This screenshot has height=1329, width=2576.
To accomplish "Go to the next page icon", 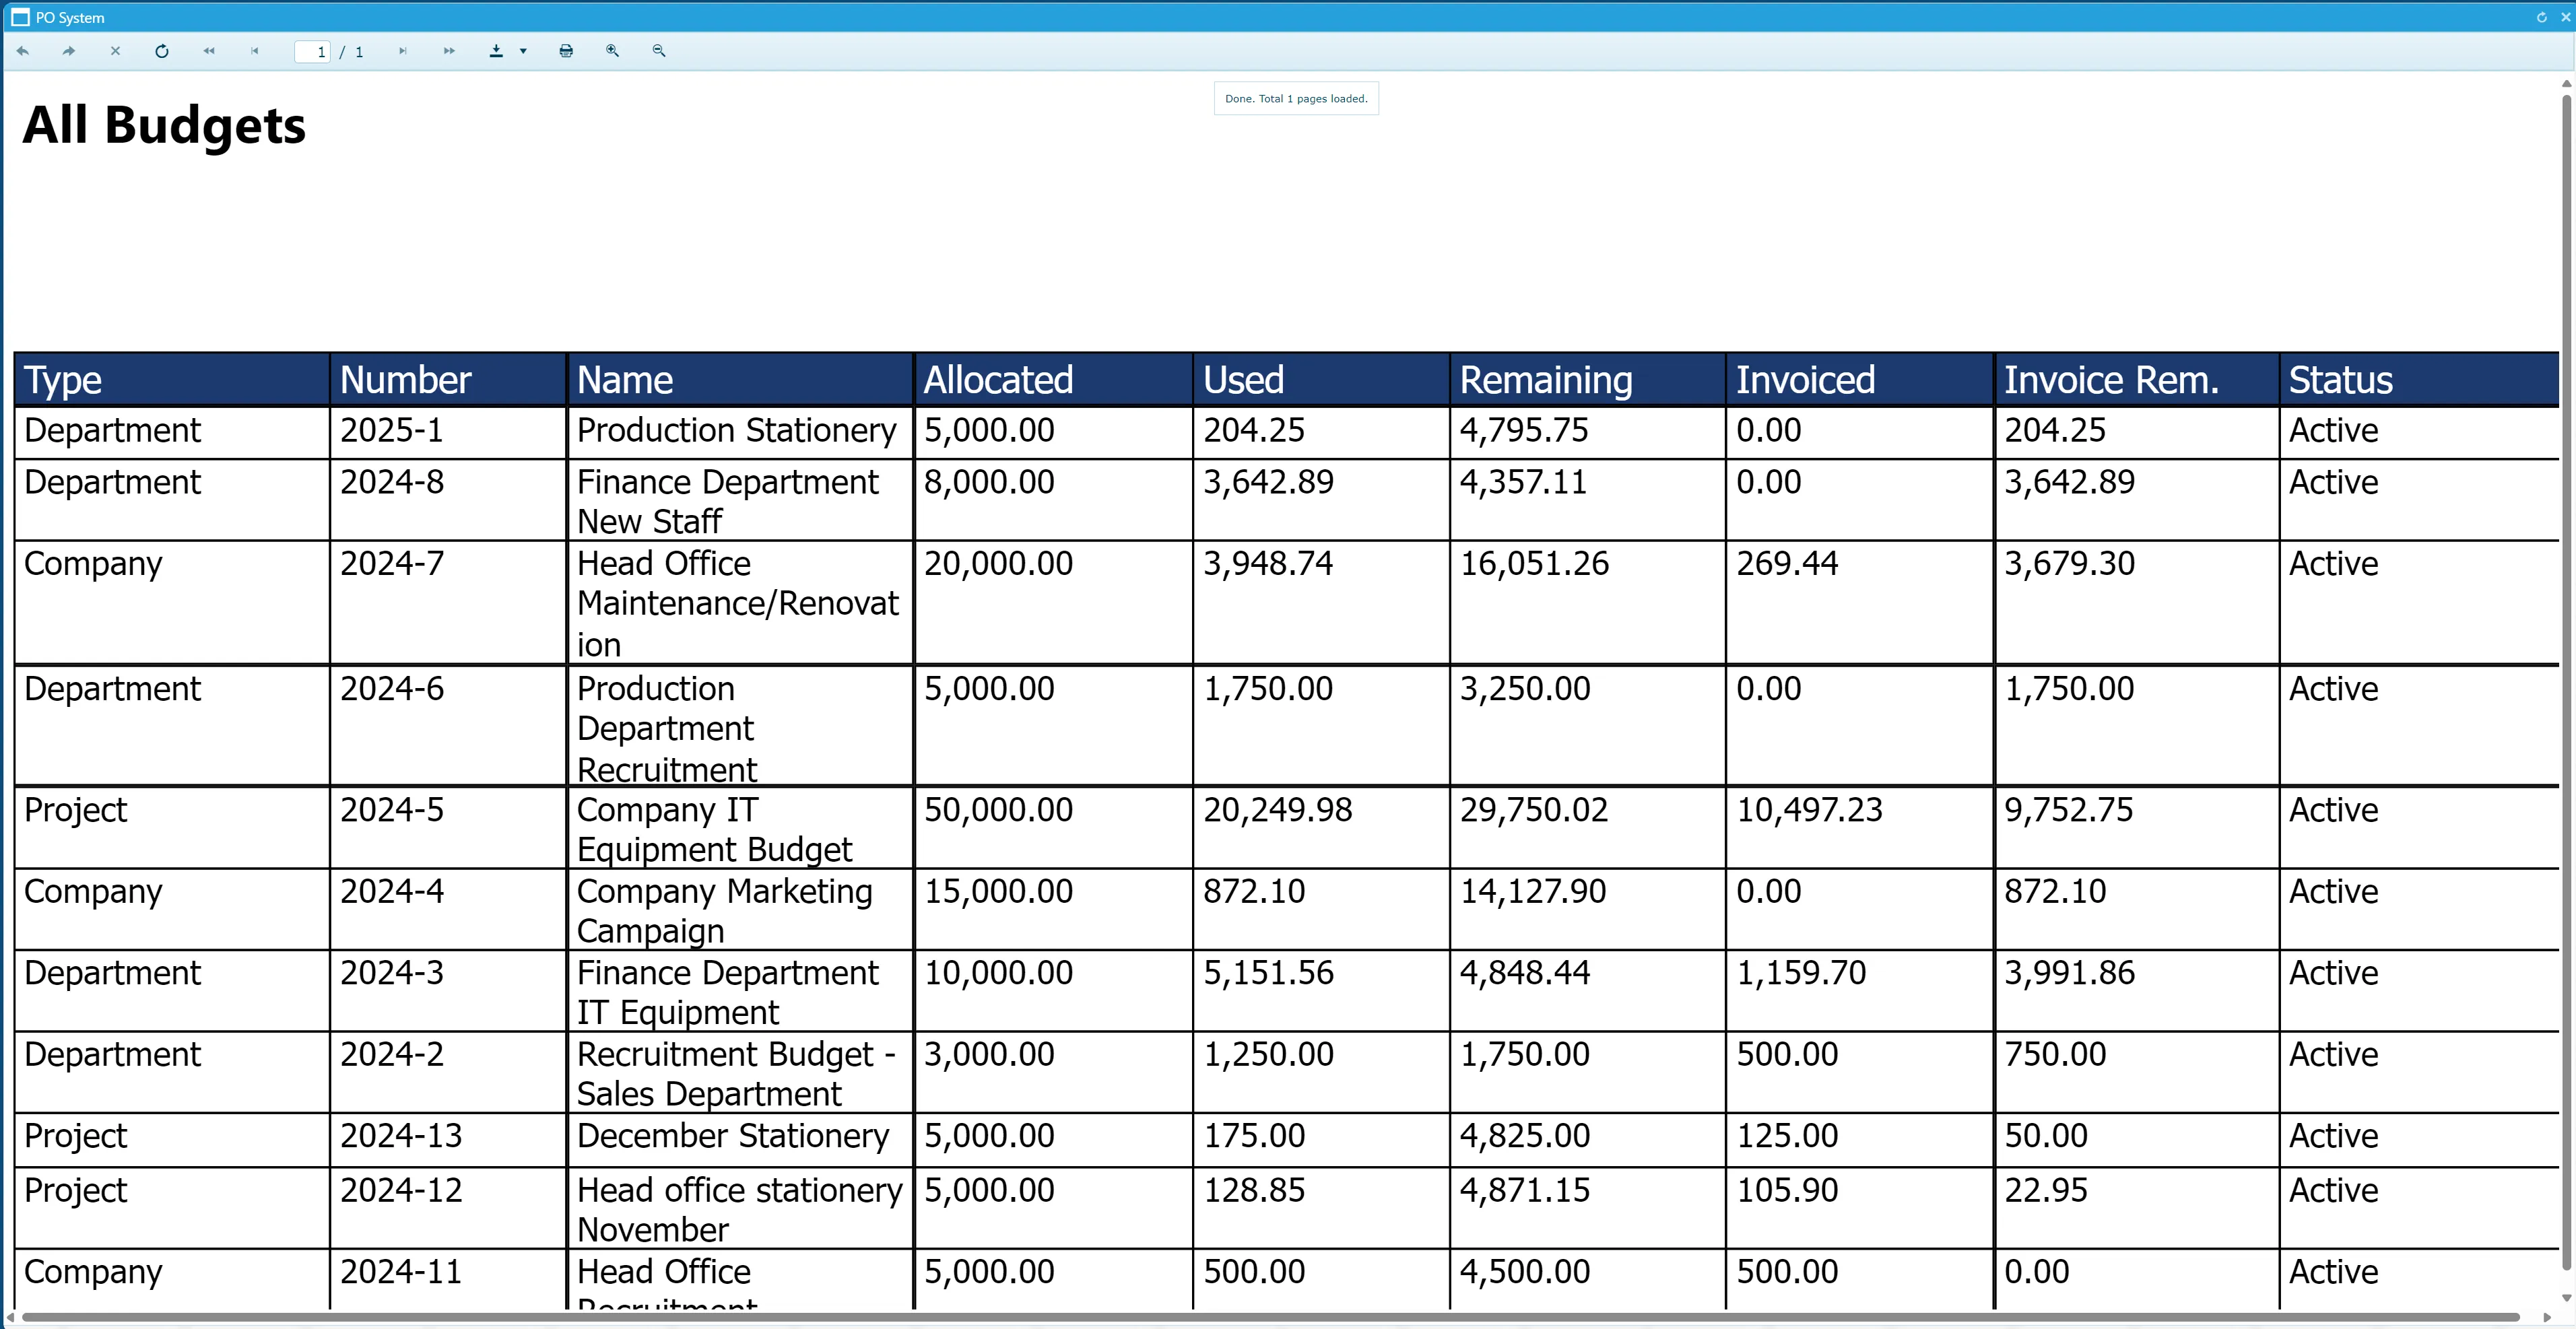I will pyautogui.click(x=403, y=51).
